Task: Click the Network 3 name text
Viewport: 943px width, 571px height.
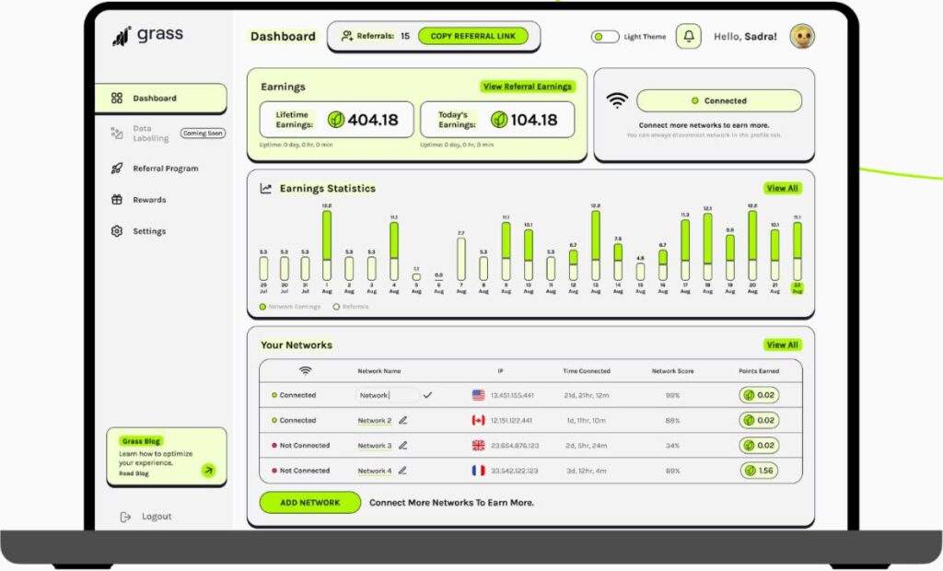Action: tap(374, 446)
